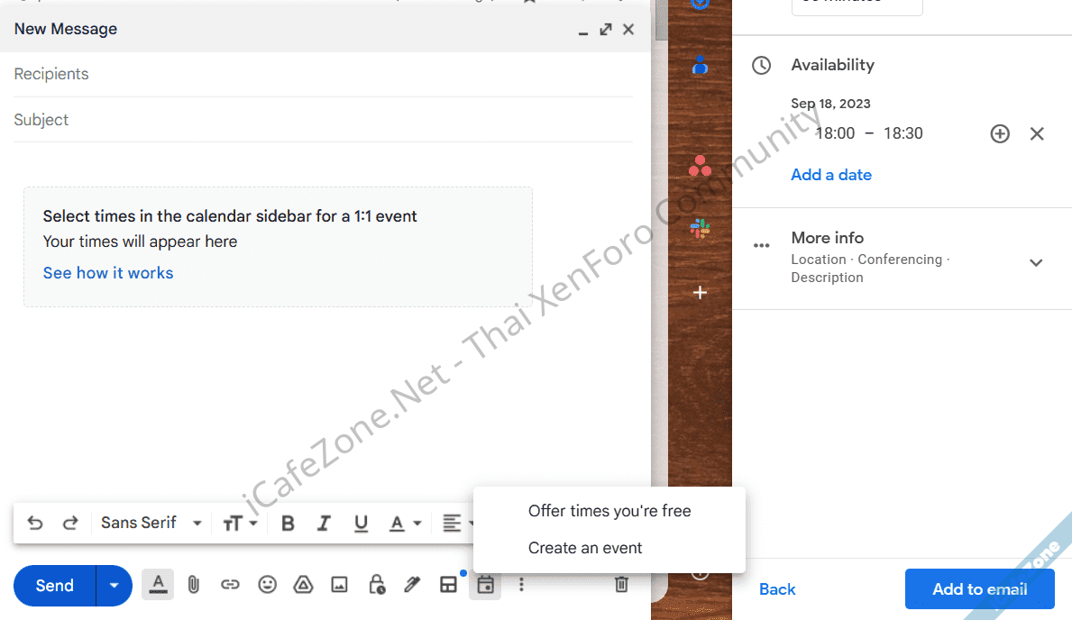Toggle confidential mode lock icon
Image resolution: width=1072 pixels, height=620 pixels.
[x=377, y=585]
